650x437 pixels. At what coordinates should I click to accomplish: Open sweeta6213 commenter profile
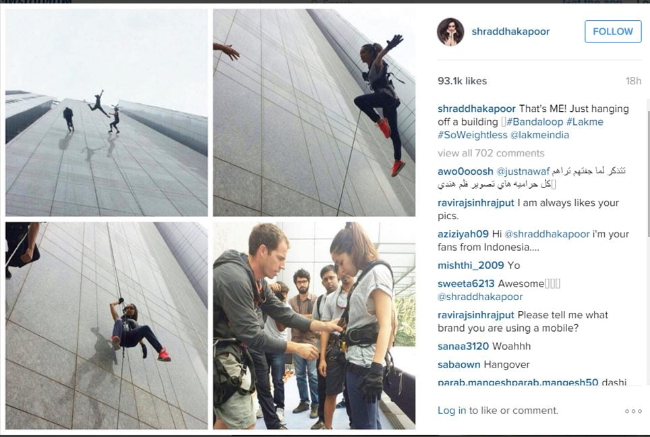pyautogui.click(x=466, y=284)
